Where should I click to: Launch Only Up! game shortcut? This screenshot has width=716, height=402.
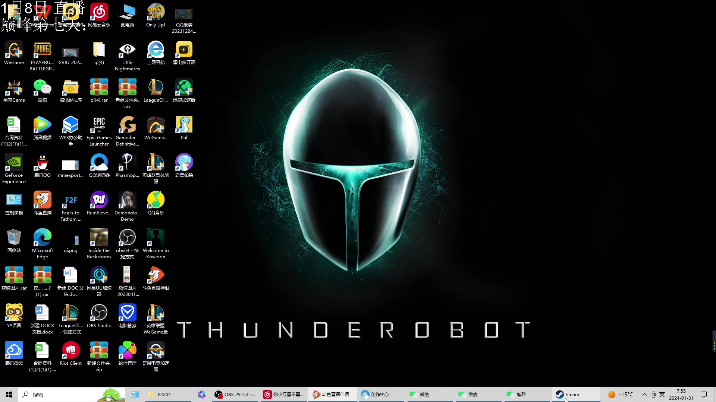[156, 16]
